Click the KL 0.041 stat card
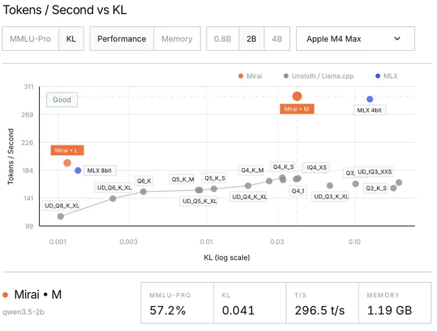The height and width of the screenshot is (331, 437). pos(250,303)
